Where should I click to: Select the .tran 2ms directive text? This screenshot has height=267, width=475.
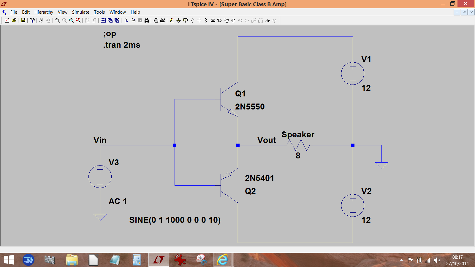[x=122, y=45]
